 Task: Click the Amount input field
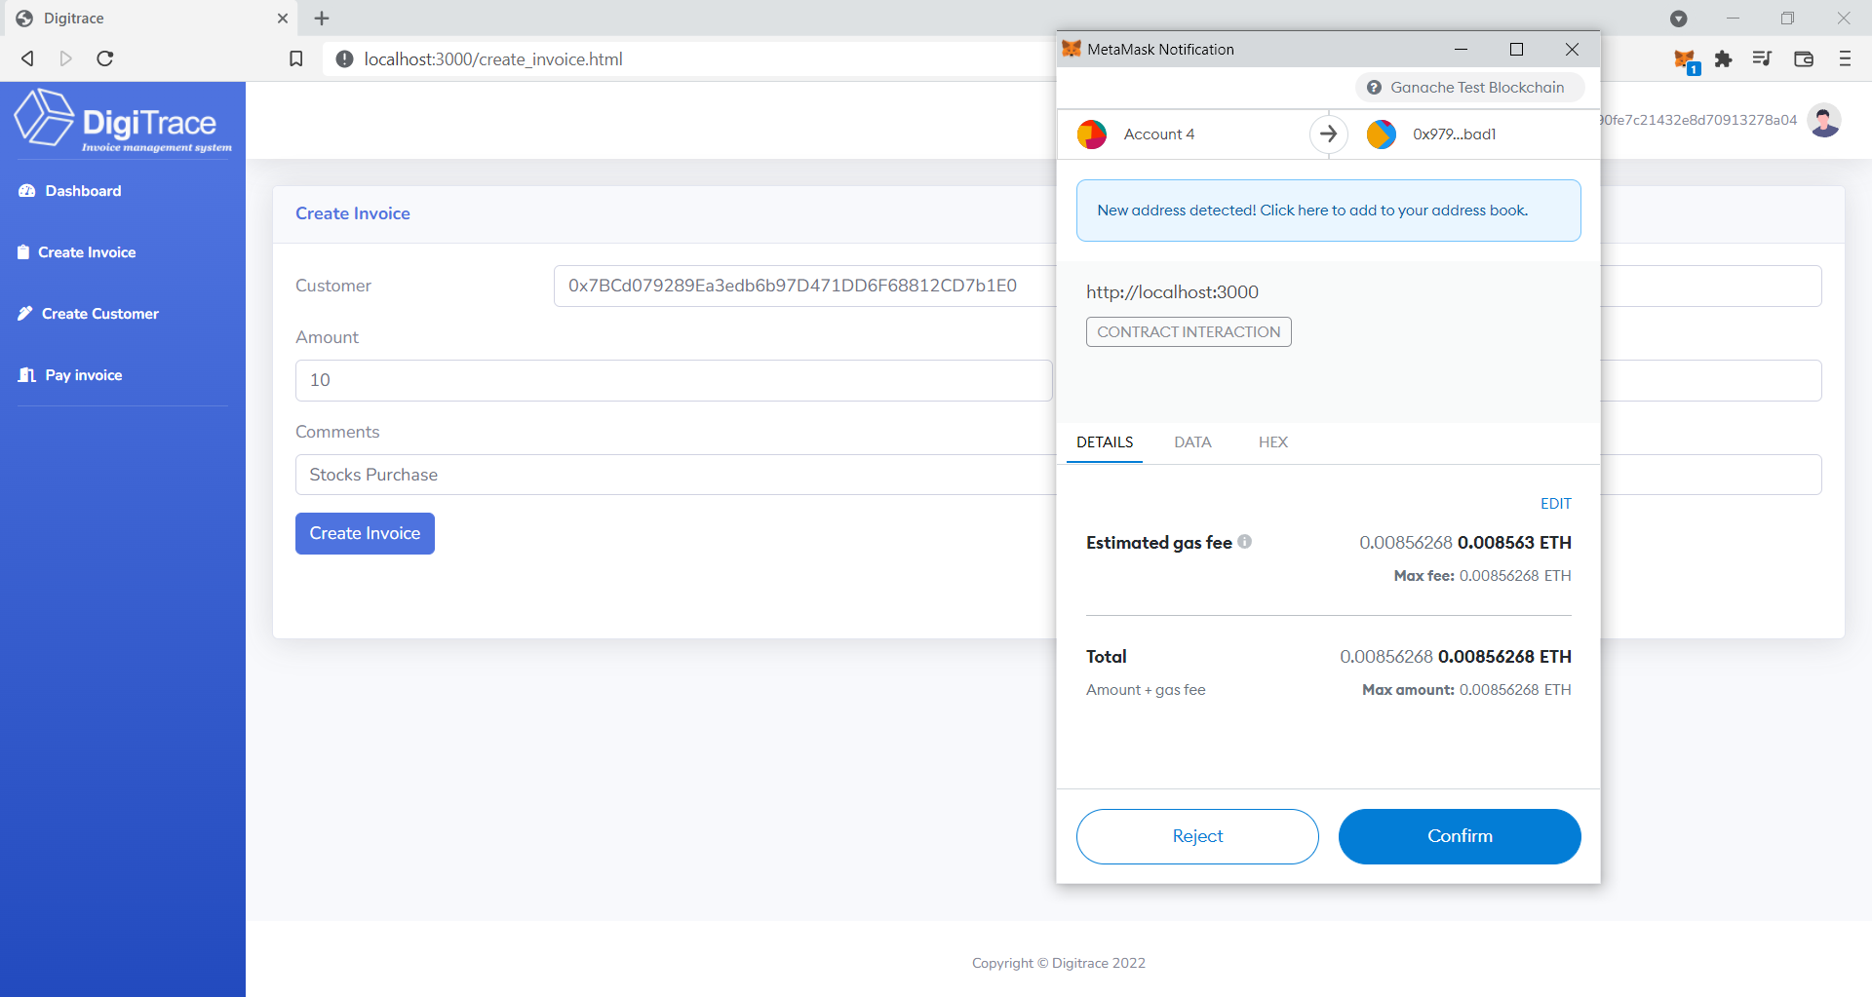point(674,380)
